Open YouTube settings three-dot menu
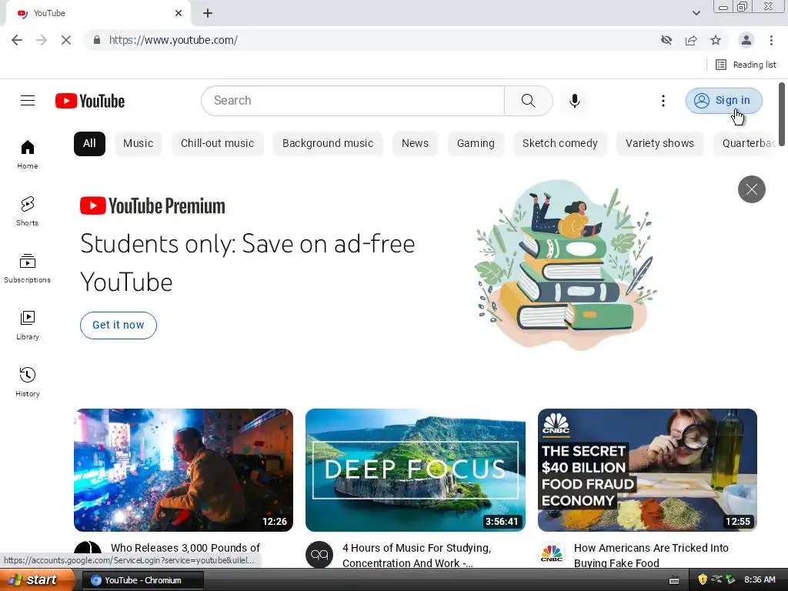The height and width of the screenshot is (591, 788). click(663, 101)
